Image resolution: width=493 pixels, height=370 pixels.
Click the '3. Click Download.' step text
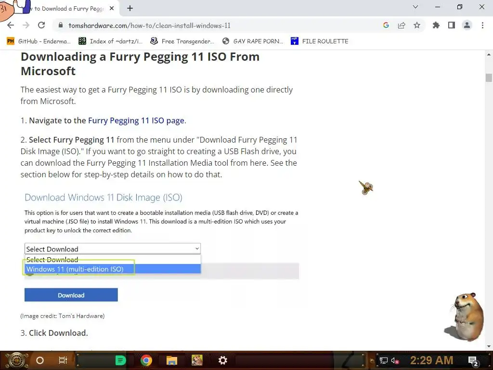54,333
